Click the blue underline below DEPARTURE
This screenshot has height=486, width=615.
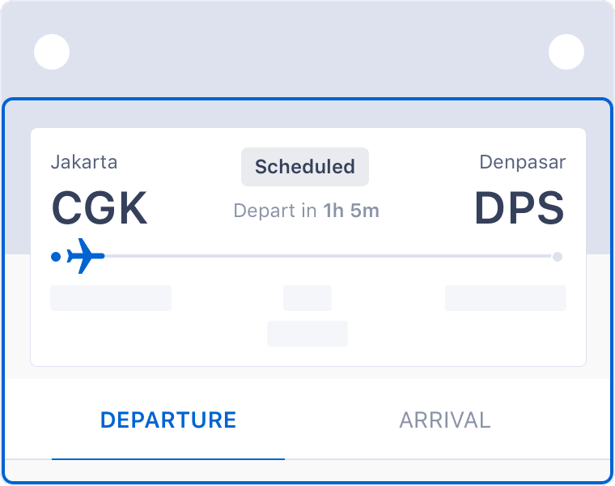[168, 459]
